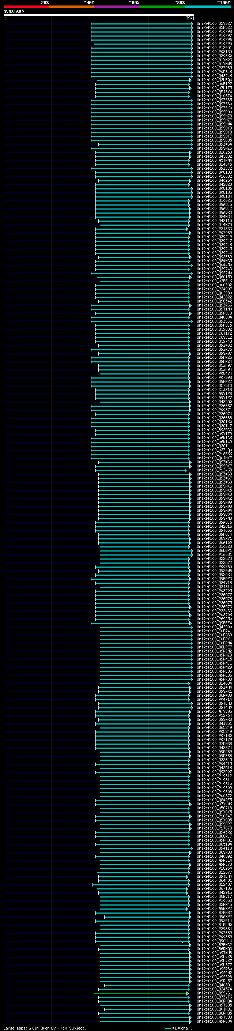The image size is (234, 1031).
Task: Click the white query sequence ruler bar
Action: 98,15
